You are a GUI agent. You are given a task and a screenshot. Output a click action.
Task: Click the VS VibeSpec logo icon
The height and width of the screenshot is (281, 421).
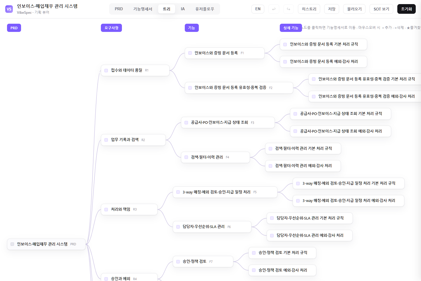pos(9,9)
